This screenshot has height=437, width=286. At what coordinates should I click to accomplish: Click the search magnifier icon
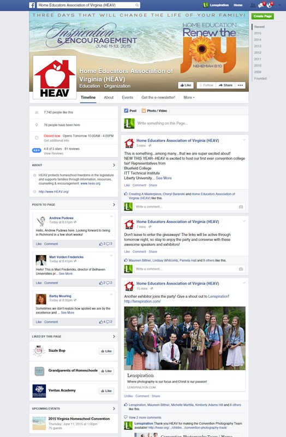(137, 5)
